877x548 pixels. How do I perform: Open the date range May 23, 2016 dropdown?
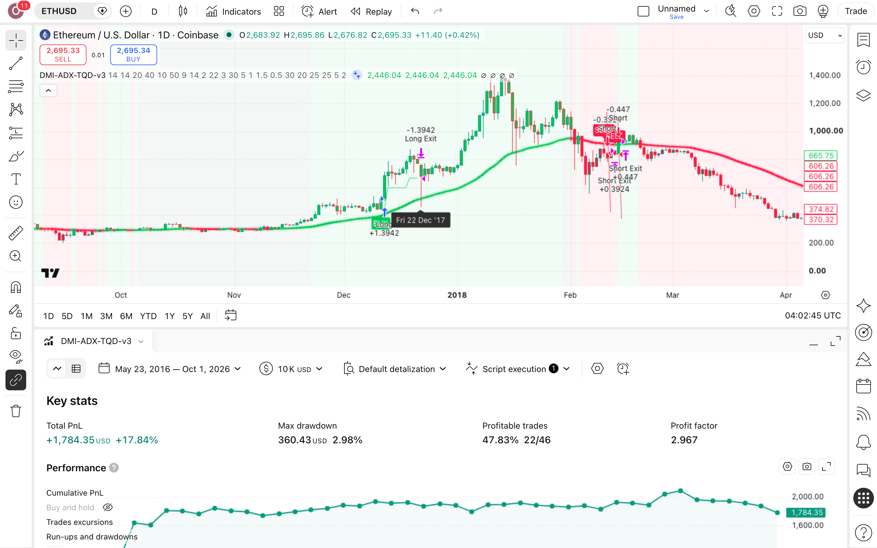click(x=170, y=369)
